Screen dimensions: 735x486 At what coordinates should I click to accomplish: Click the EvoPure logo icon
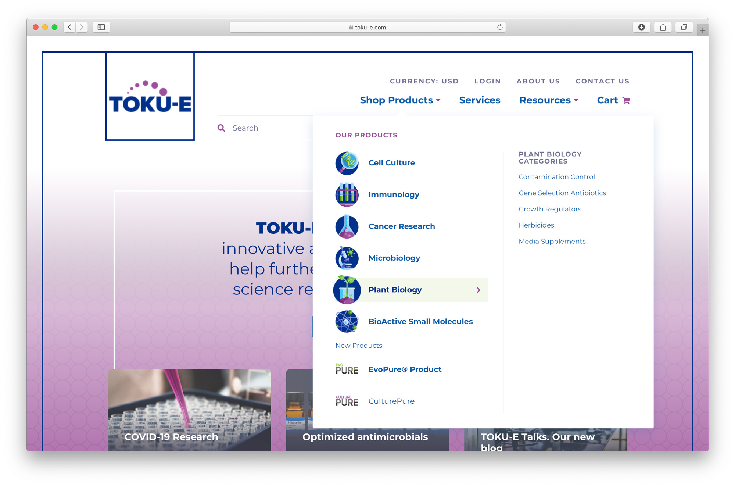347,369
